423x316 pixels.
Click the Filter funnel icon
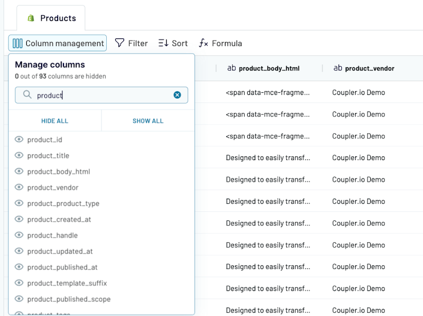point(120,43)
